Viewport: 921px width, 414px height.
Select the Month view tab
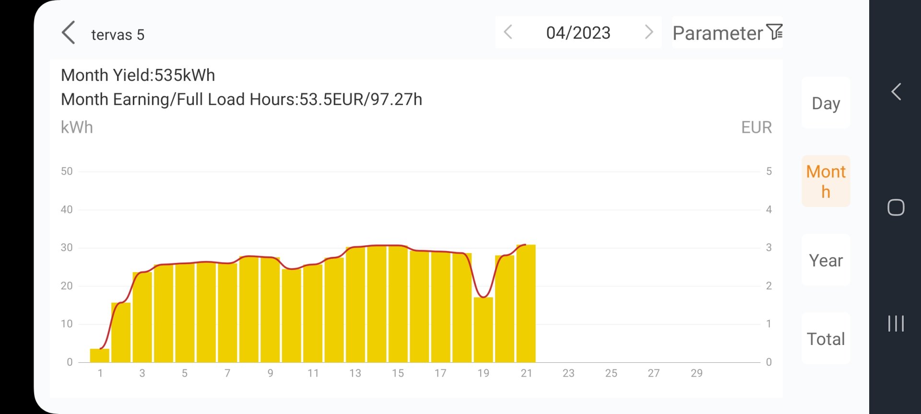click(x=826, y=181)
